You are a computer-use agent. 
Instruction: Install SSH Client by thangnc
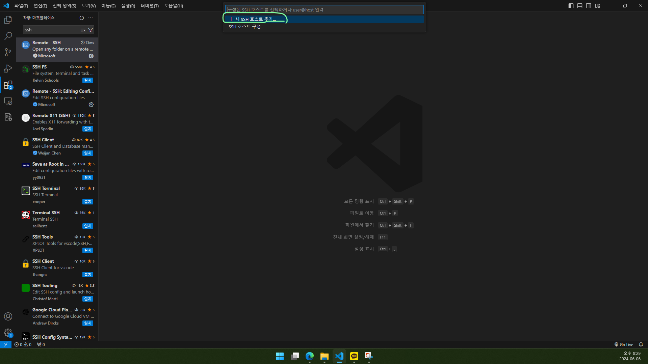(88, 275)
